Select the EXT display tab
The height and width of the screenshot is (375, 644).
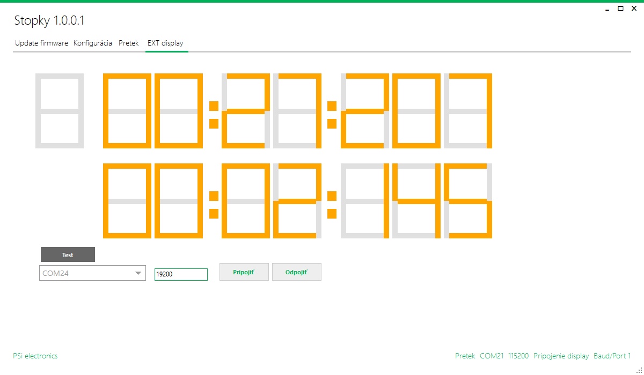click(x=165, y=43)
